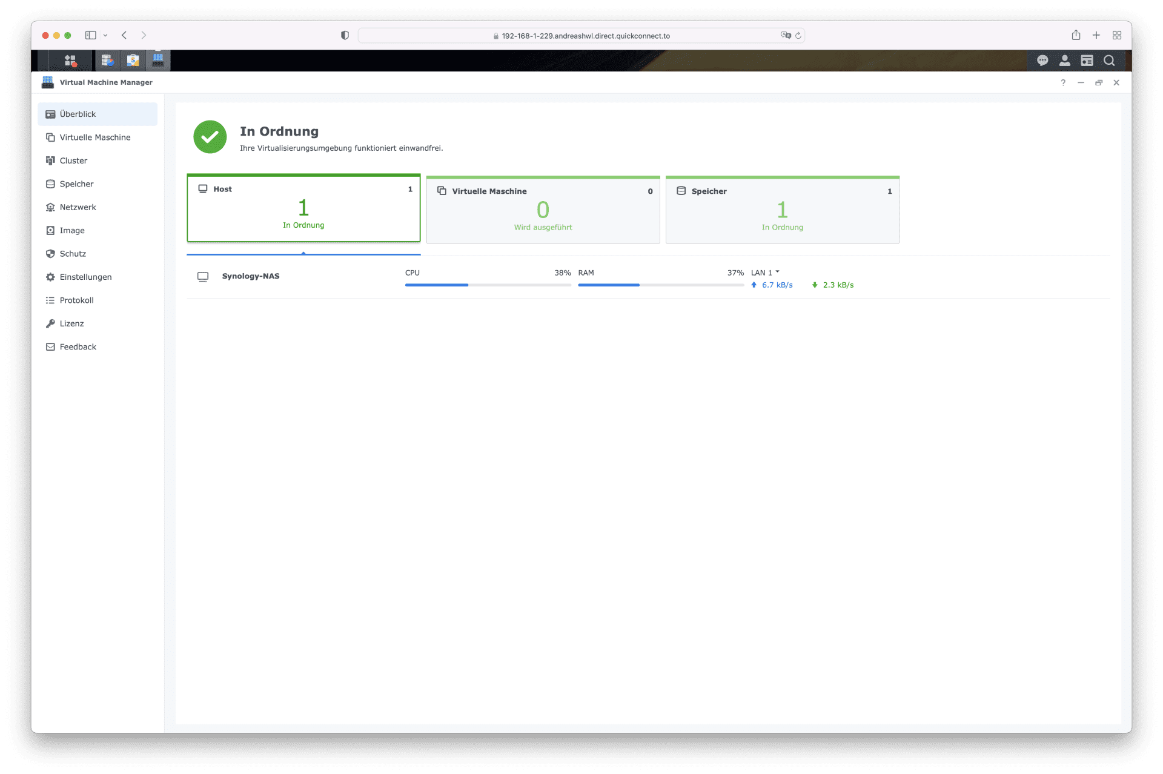Open the Überblick section
The height and width of the screenshot is (774, 1163).
pyautogui.click(x=98, y=114)
